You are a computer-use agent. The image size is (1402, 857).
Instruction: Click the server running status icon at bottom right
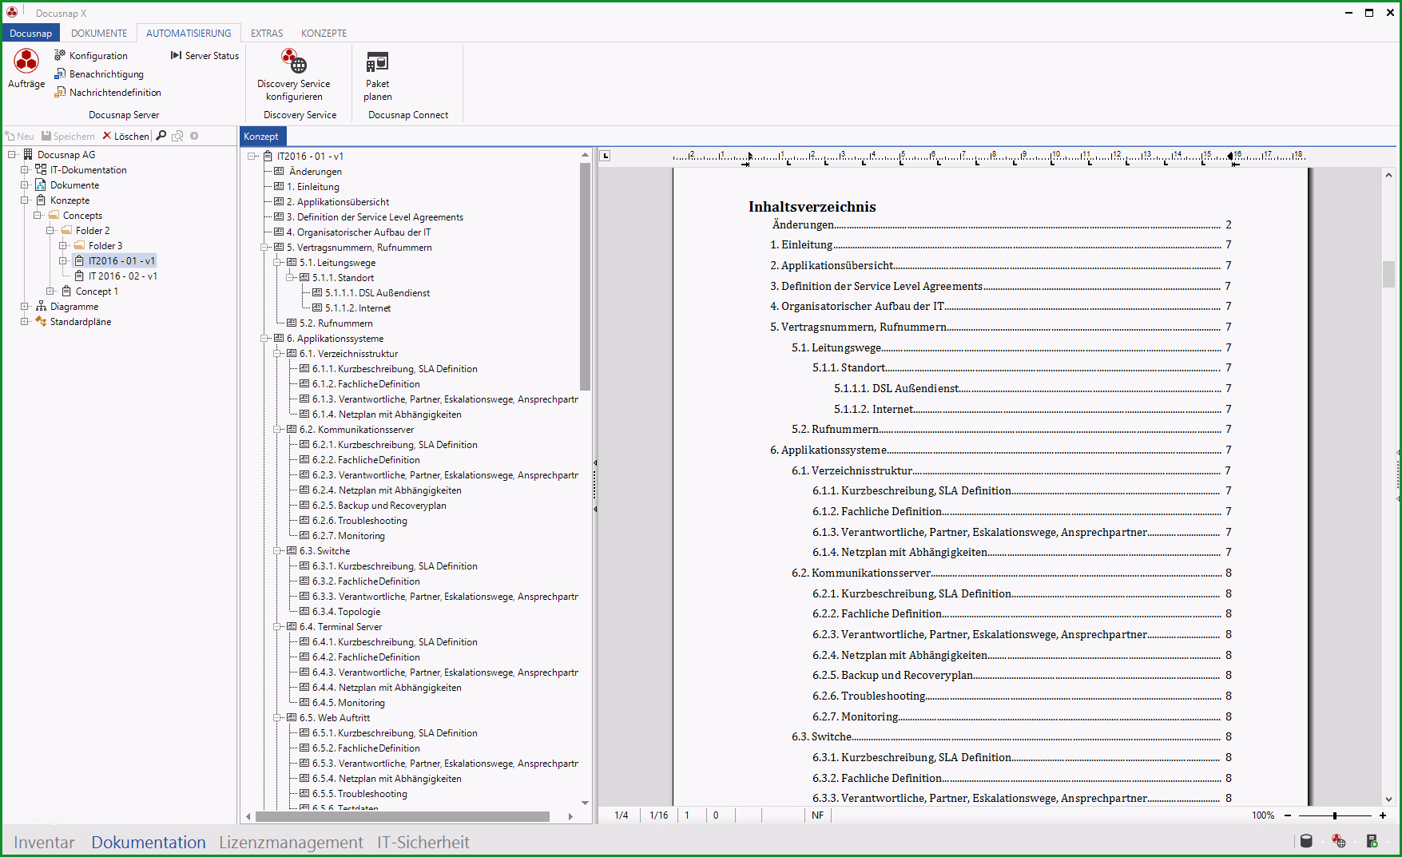tap(1372, 840)
